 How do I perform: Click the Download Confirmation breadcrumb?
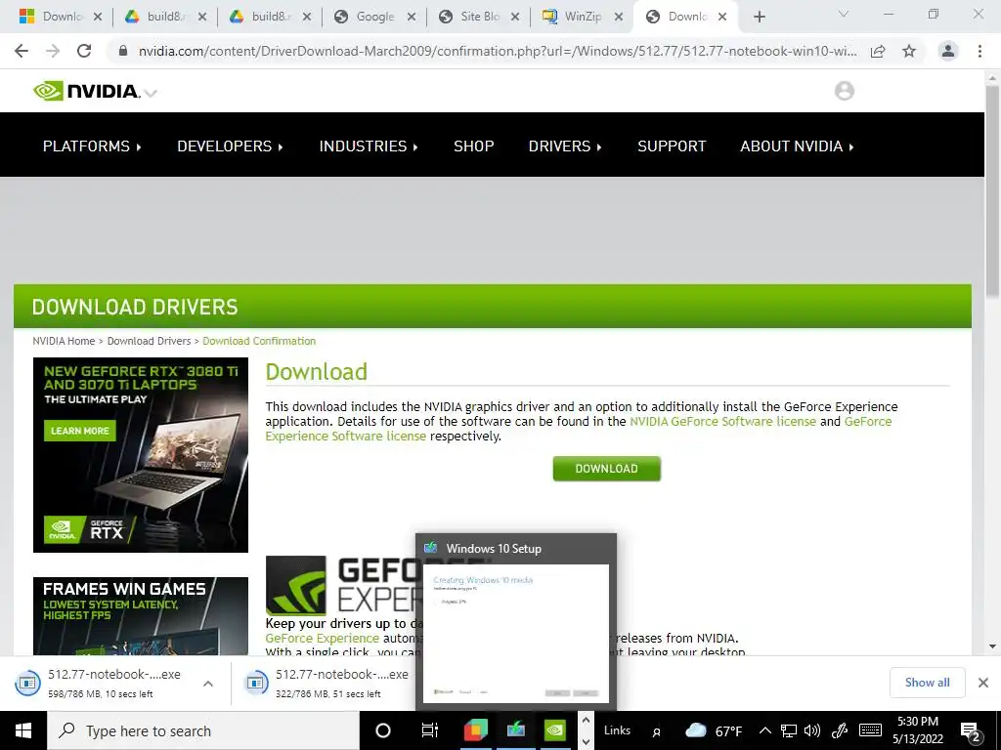tap(259, 341)
